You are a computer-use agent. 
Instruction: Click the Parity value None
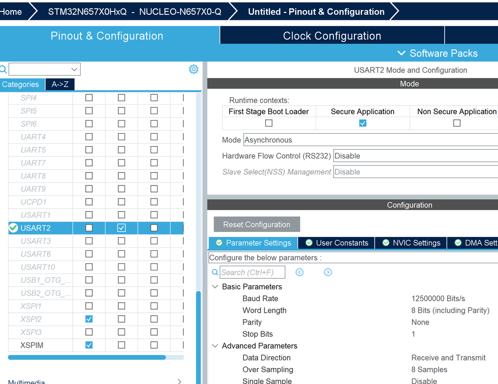click(420, 322)
